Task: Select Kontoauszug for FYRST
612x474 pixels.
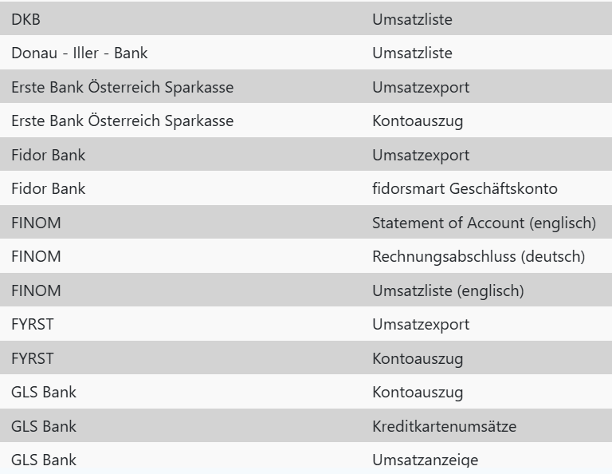Action: pyautogui.click(x=418, y=359)
